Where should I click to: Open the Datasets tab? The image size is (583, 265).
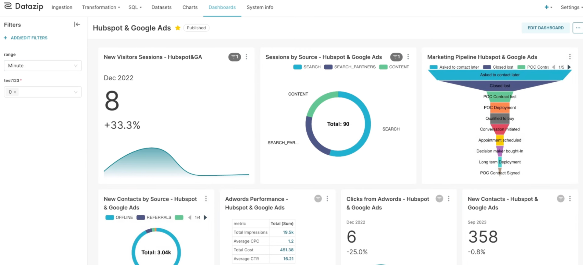click(162, 7)
